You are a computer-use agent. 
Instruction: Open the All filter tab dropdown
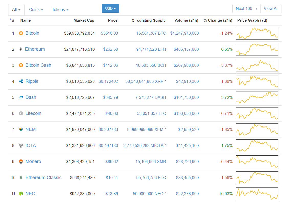tap(16, 10)
